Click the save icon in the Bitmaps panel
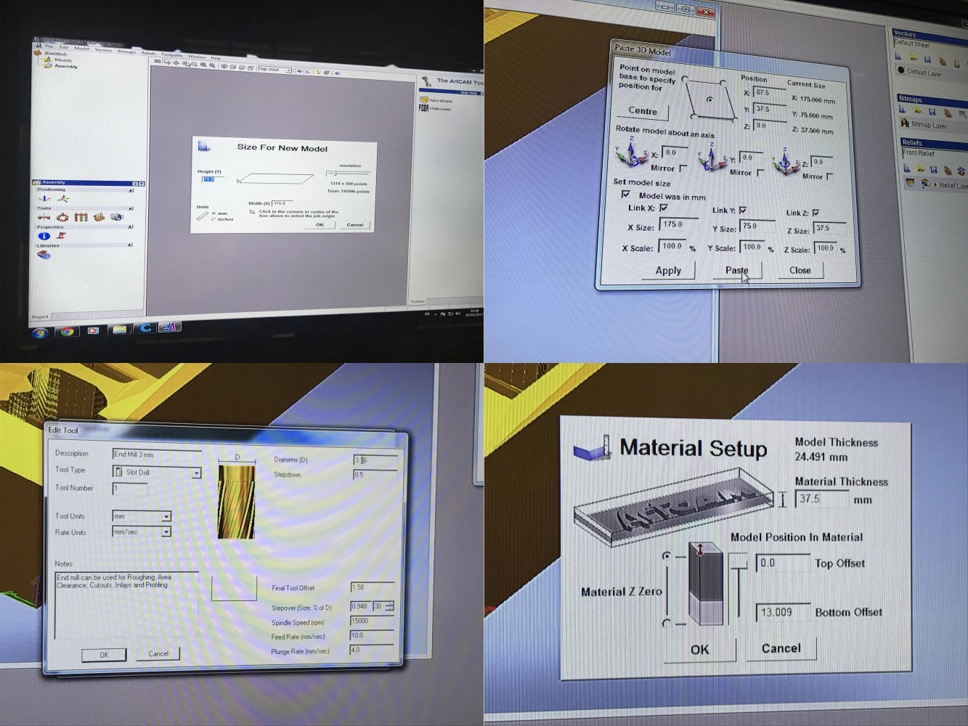Viewport: 968px width, 726px height. point(932,112)
